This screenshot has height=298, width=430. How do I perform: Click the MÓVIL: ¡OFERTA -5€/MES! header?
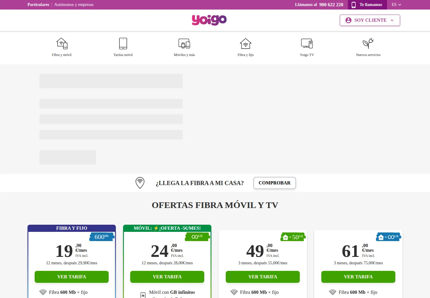coord(167,228)
